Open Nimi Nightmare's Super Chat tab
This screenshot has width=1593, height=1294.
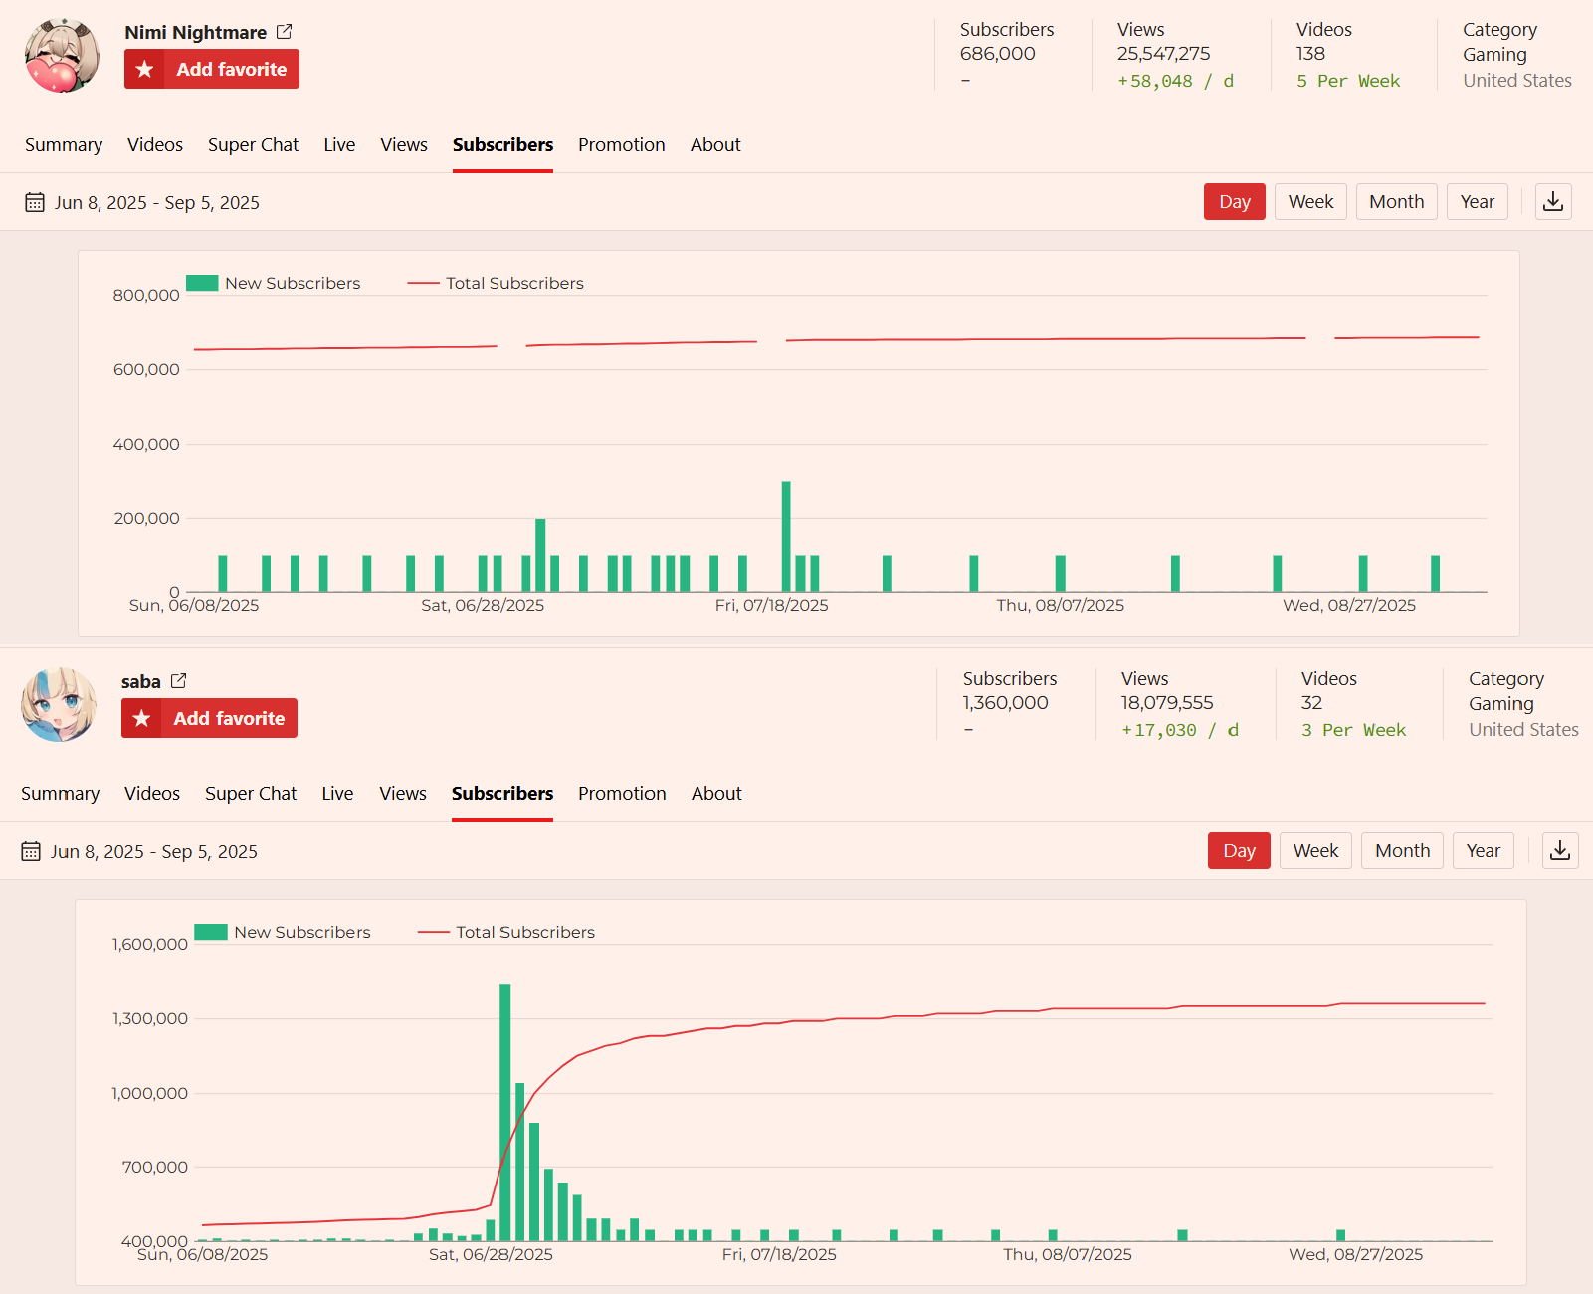click(253, 145)
